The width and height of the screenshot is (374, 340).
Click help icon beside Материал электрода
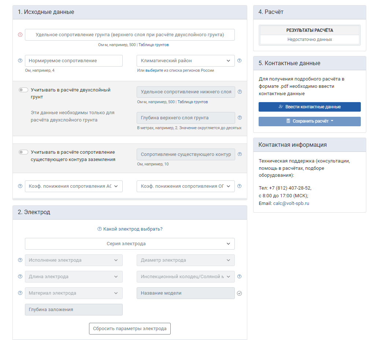(20, 293)
